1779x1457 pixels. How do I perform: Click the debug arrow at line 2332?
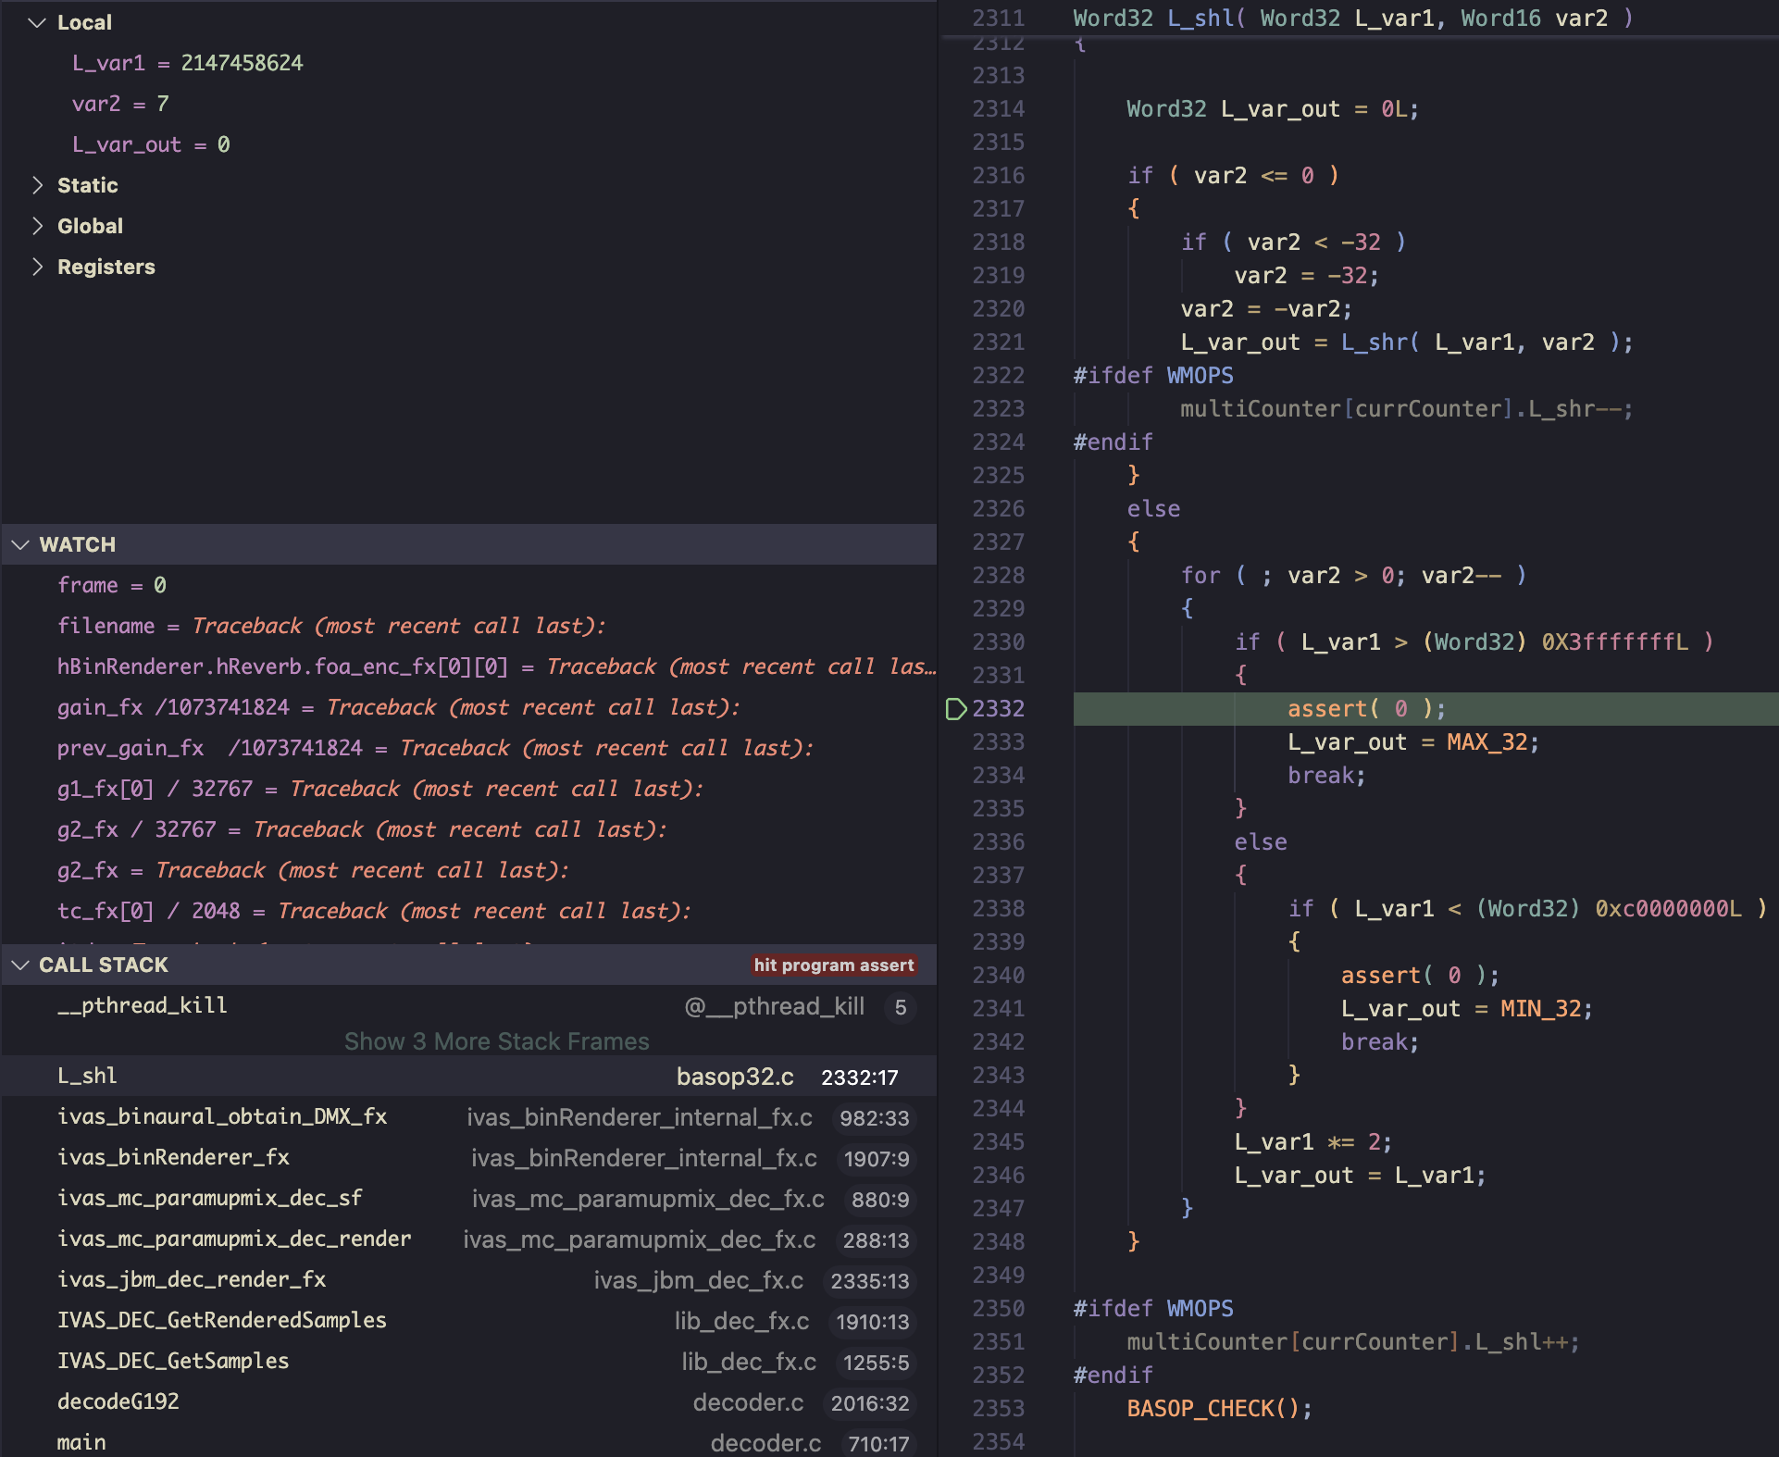point(956,709)
